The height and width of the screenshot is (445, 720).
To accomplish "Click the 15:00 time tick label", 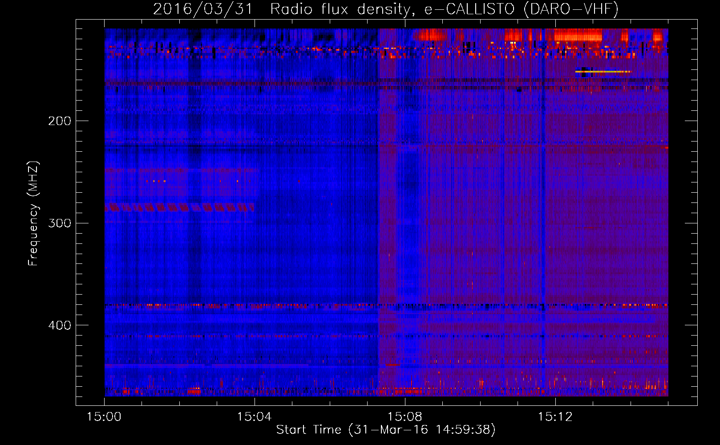I will point(104,417).
